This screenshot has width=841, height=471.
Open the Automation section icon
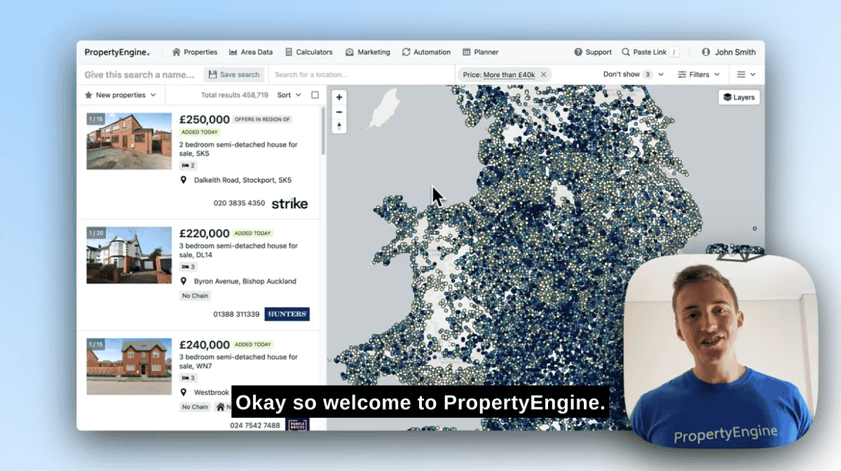pos(406,52)
